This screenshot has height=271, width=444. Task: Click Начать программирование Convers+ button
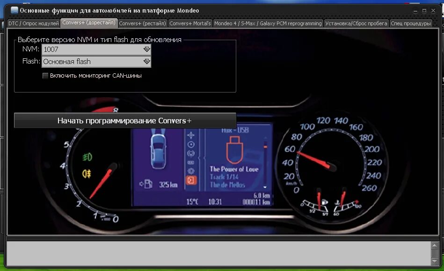[x=125, y=121]
